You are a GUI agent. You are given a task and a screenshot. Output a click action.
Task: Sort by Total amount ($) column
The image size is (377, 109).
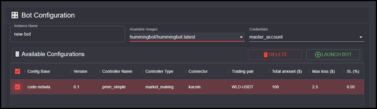pyautogui.click(x=287, y=71)
